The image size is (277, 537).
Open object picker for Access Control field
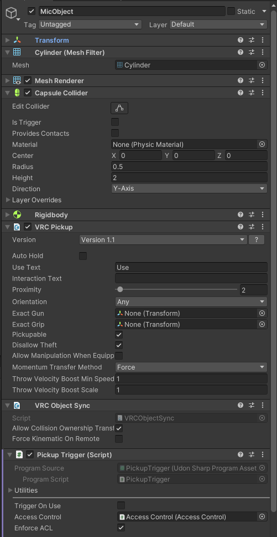[262, 517]
